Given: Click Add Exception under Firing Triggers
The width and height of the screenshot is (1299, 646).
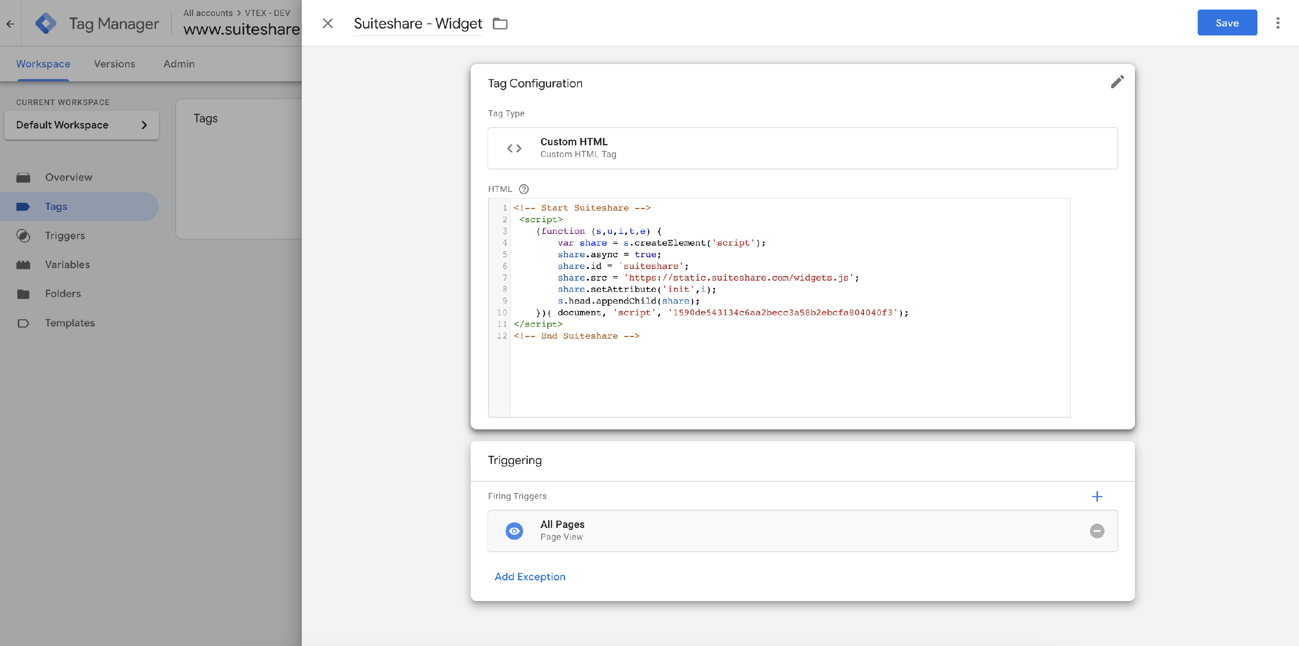Looking at the screenshot, I should (530, 576).
